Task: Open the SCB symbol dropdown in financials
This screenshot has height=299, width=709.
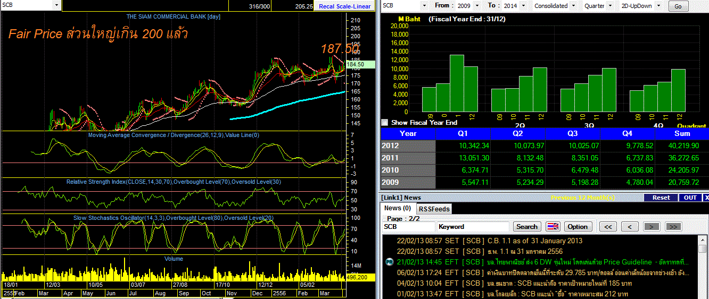Action: click(424, 5)
